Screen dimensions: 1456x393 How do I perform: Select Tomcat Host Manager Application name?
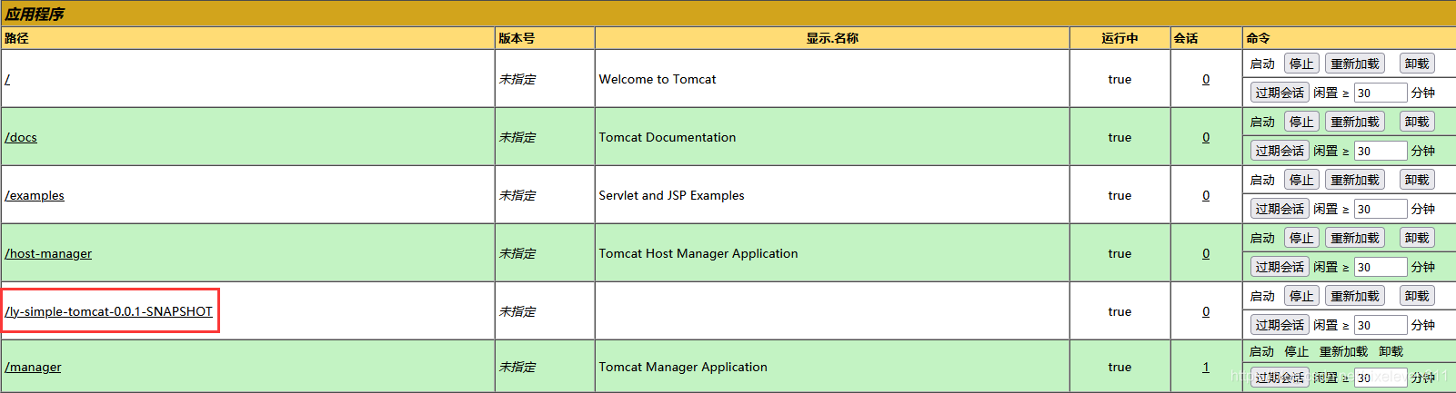[698, 253]
